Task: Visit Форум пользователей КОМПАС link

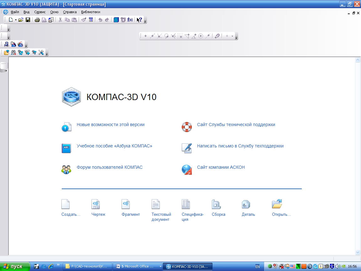Action: pyautogui.click(x=110, y=167)
